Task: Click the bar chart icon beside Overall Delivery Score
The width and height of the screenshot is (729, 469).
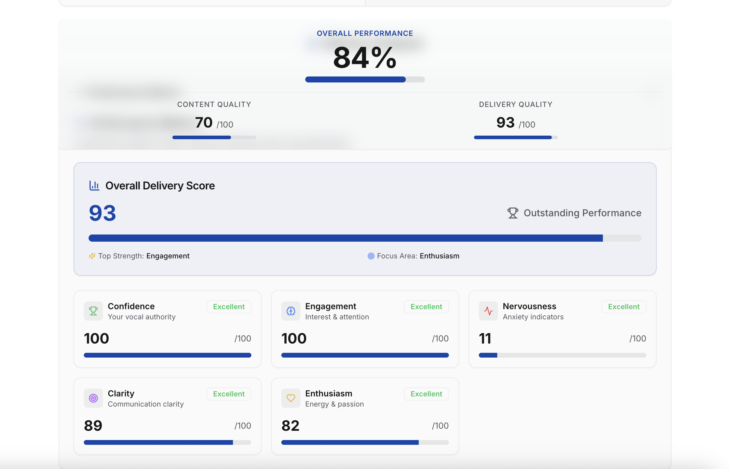Action: coord(94,186)
